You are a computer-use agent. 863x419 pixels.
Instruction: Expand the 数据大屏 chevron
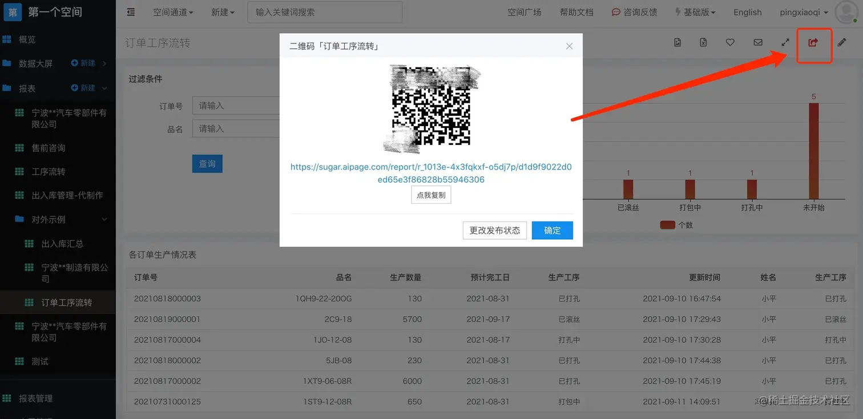coord(104,63)
